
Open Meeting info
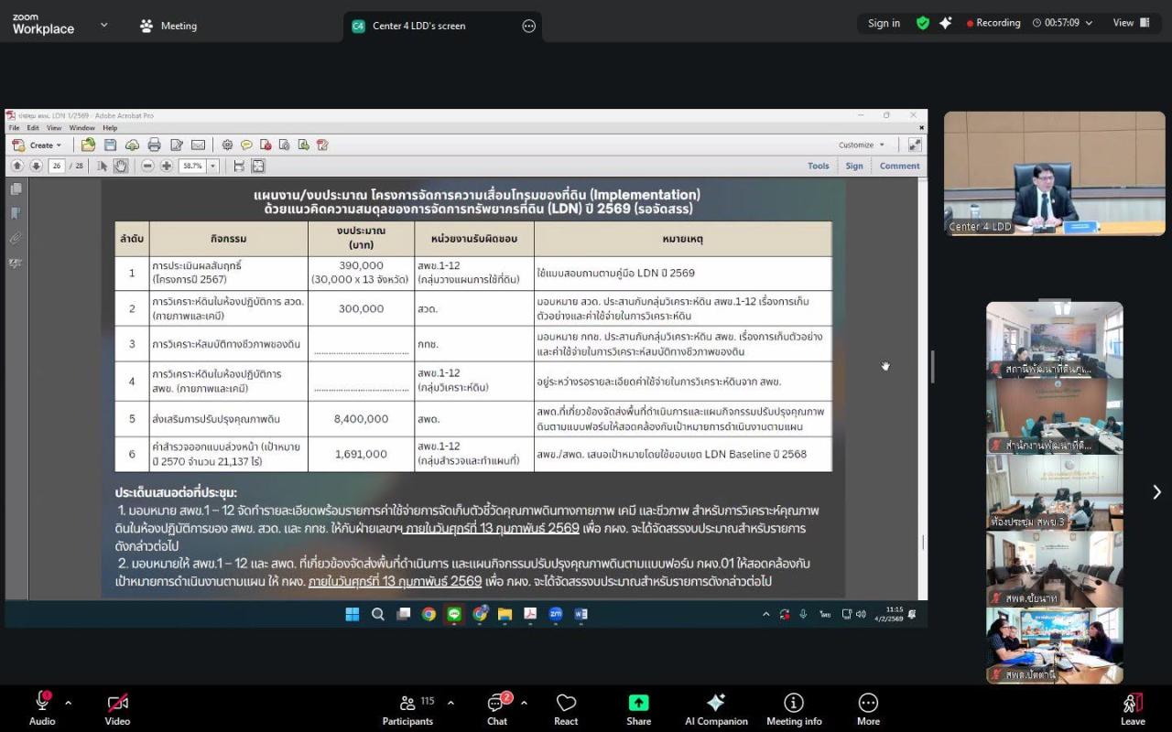(794, 708)
